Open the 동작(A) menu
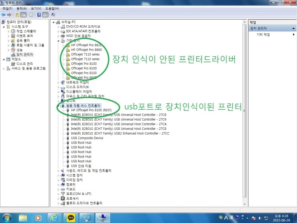Viewport: 297px width, 223px height. [22, 8]
